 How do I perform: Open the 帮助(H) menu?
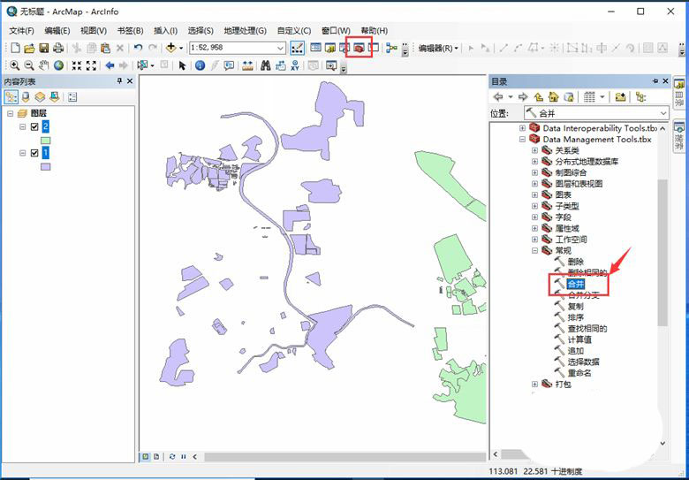pos(375,31)
